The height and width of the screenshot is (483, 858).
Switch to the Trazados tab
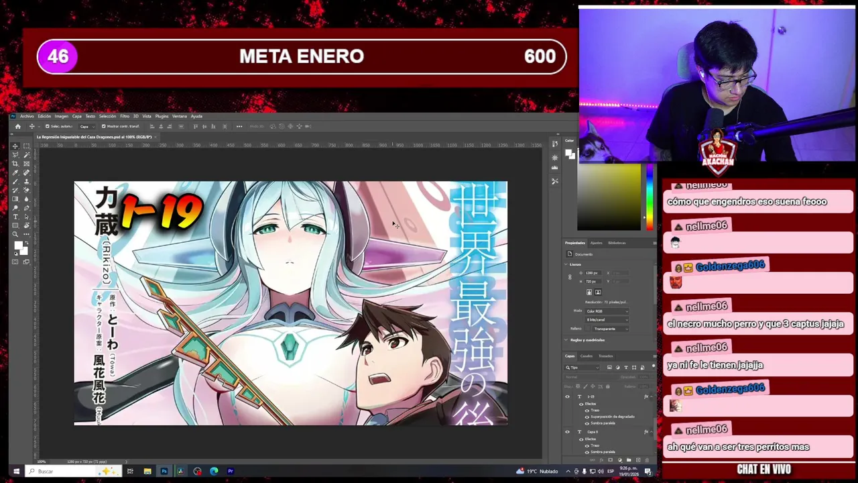click(x=605, y=356)
